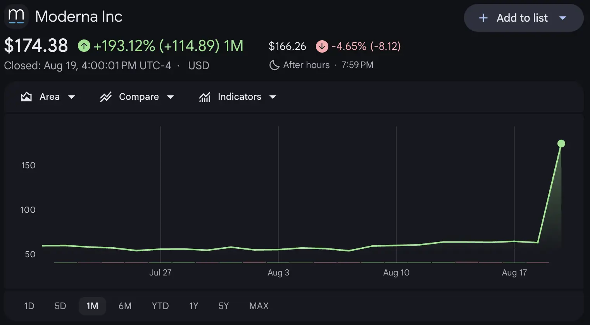Viewport: 590px width, 325px height.
Task: Switch to the 5Y time range
Action: [224, 306]
